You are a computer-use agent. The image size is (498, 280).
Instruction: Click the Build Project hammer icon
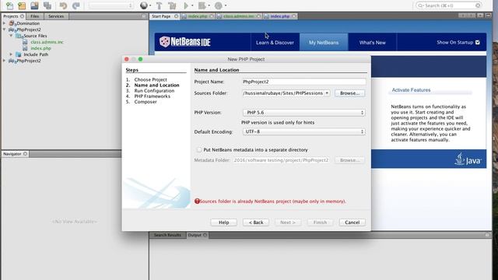[x=159, y=5]
